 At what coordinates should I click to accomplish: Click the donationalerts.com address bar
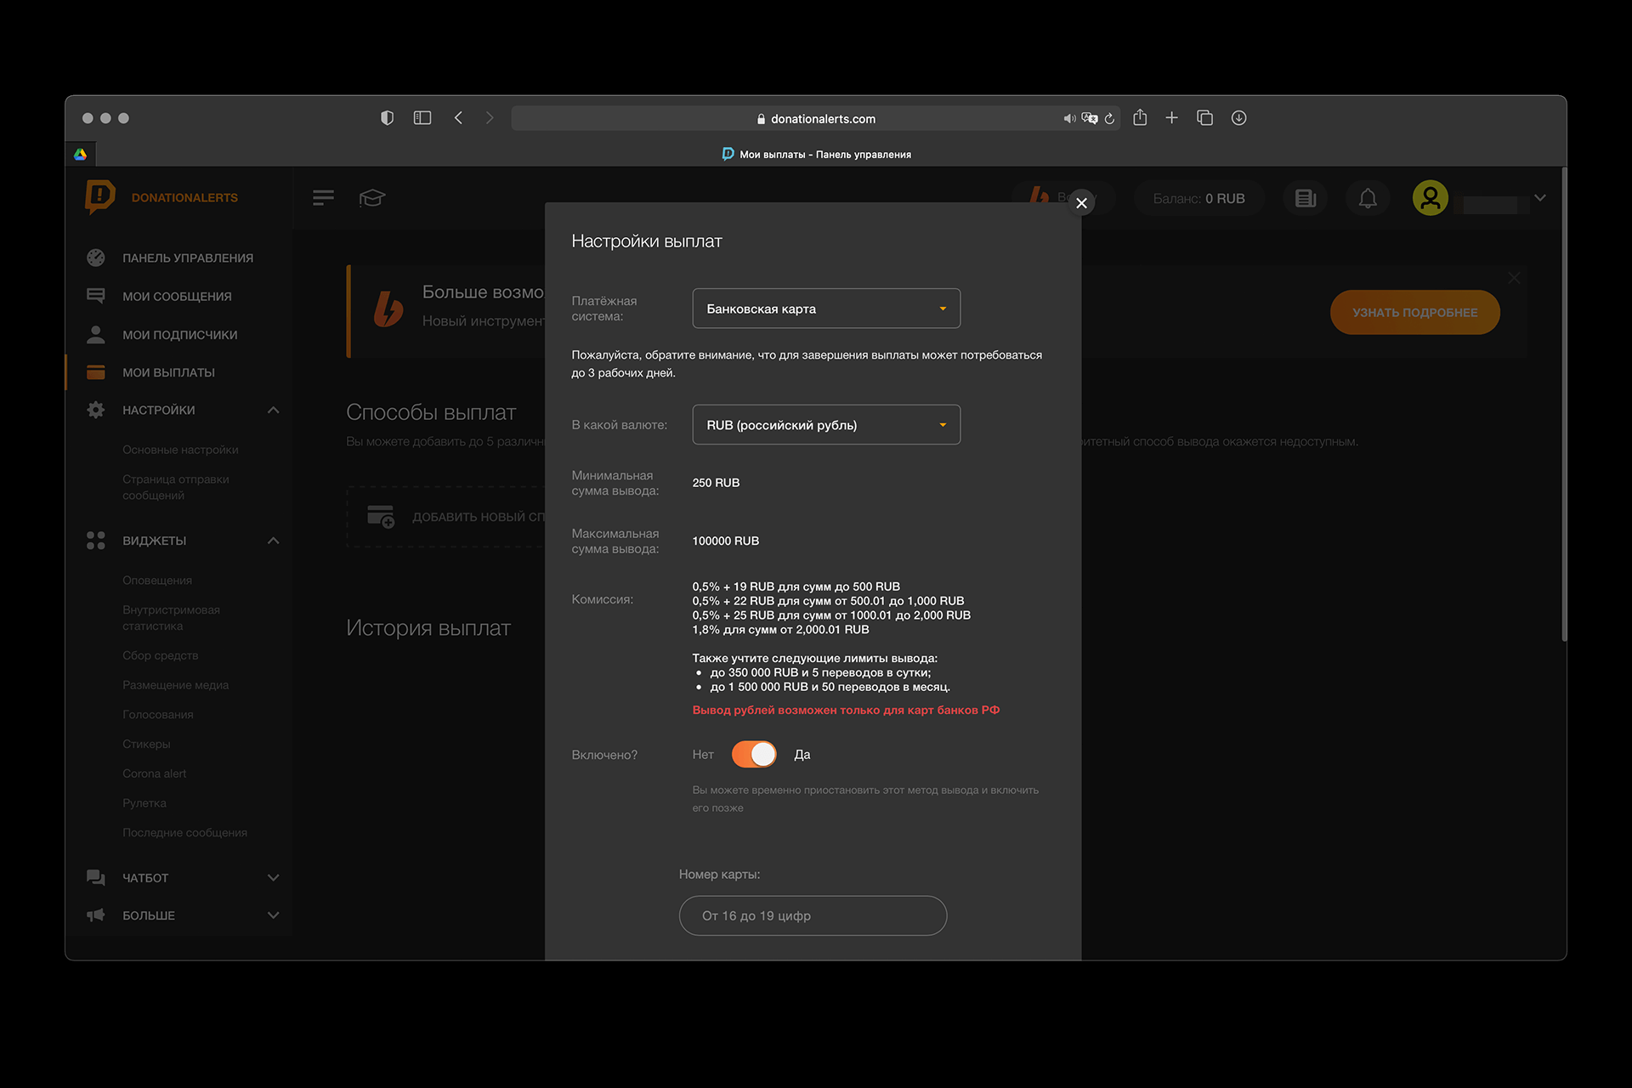816,119
